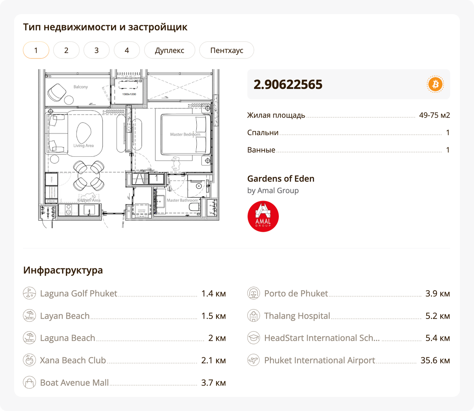Click the 49-75 м2 living area value

click(x=434, y=115)
